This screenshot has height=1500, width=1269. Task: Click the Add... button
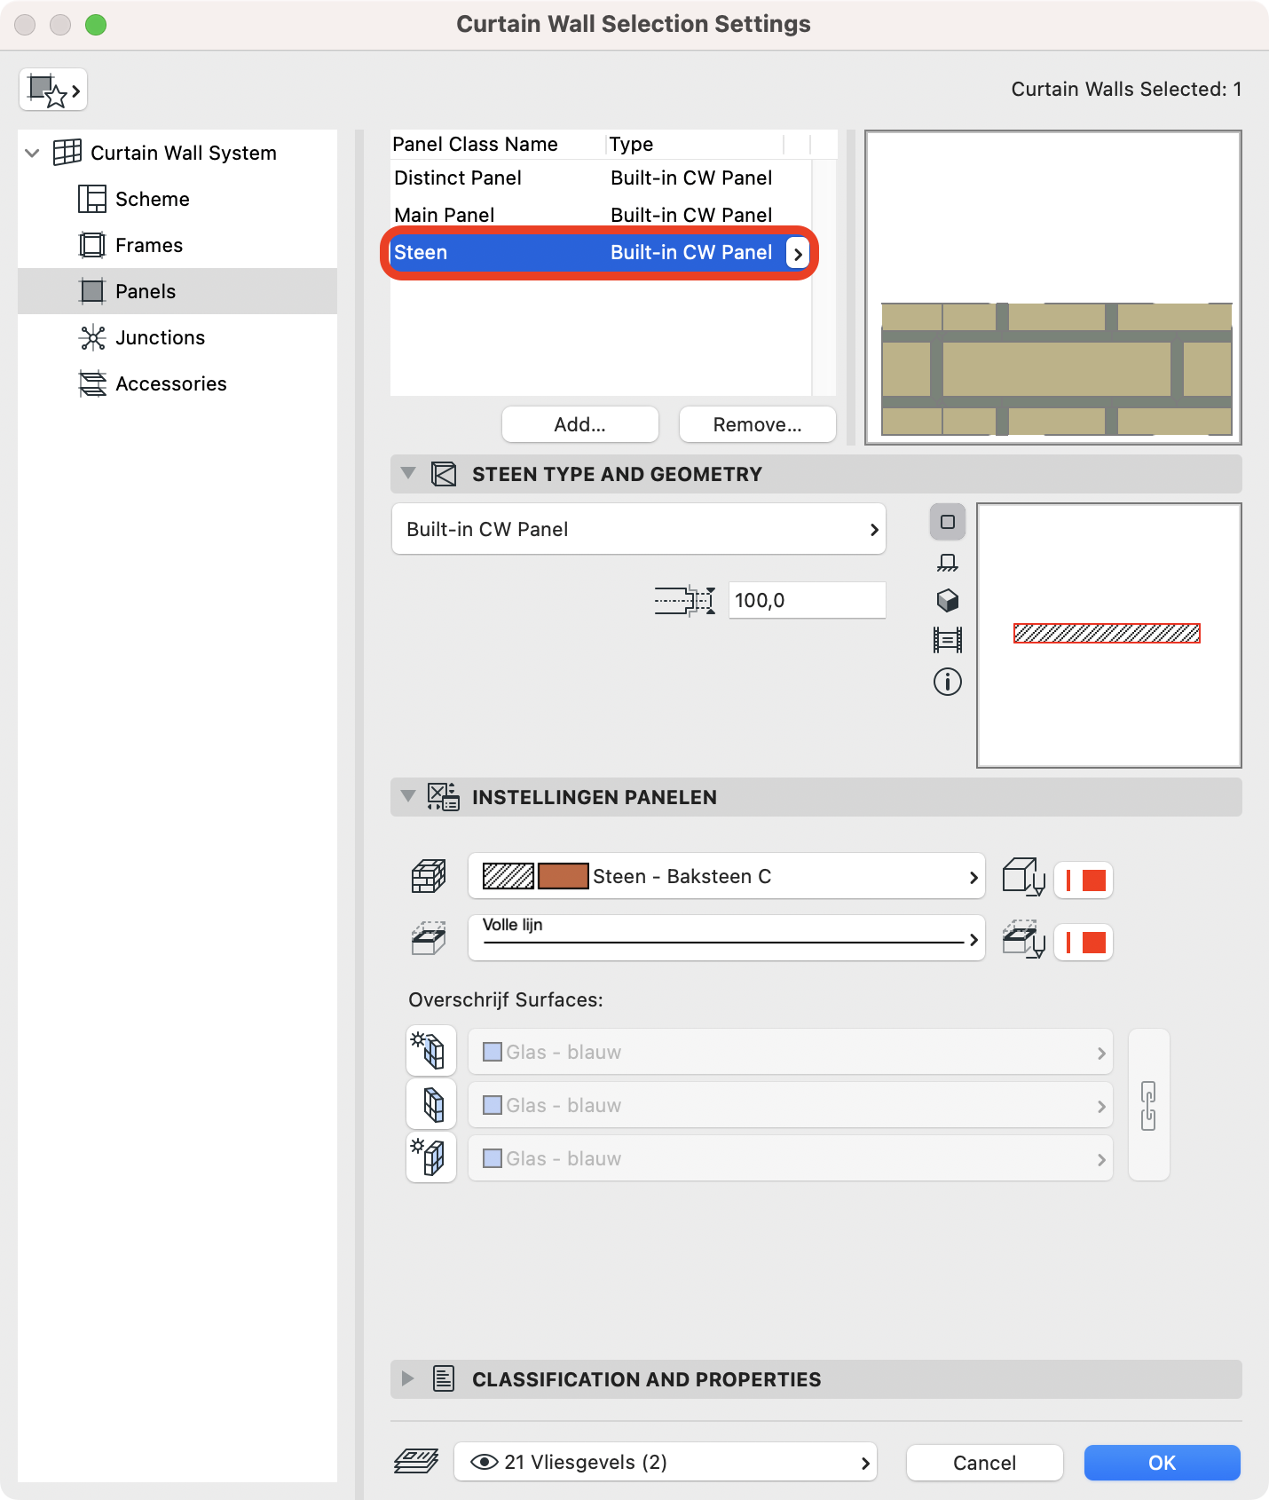(580, 424)
